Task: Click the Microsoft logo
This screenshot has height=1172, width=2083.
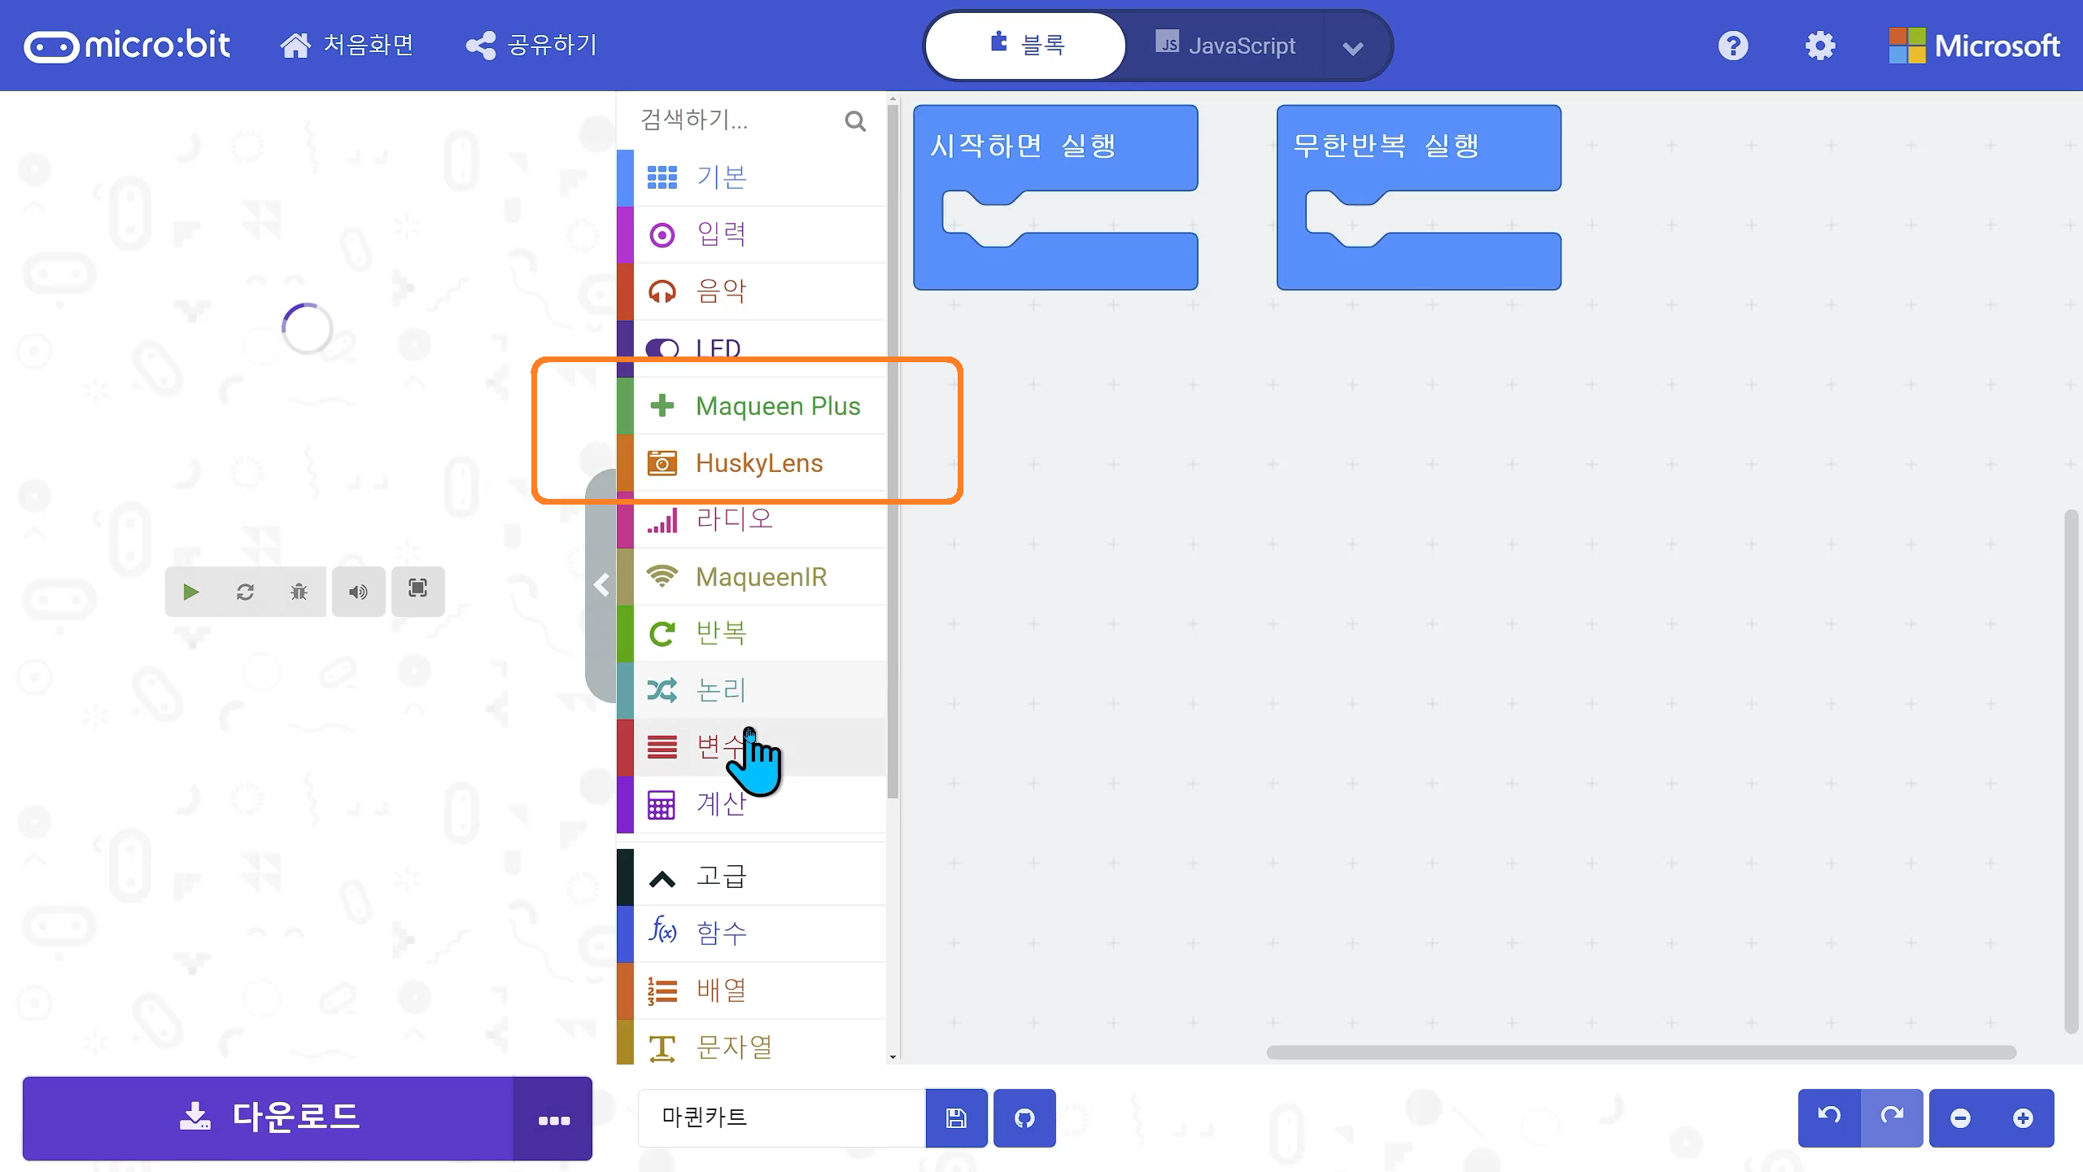Action: point(1974,46)
